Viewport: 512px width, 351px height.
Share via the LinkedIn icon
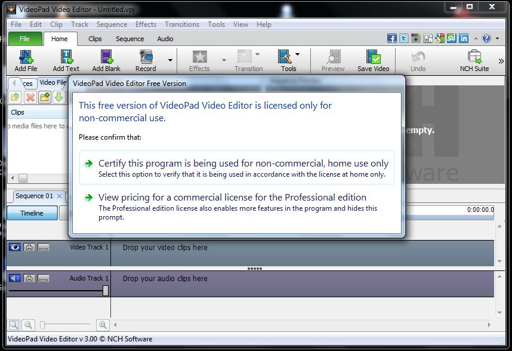[464, 39]
